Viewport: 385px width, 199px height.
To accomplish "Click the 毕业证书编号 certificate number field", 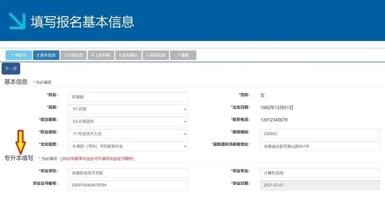I will (x=128, y=185).
